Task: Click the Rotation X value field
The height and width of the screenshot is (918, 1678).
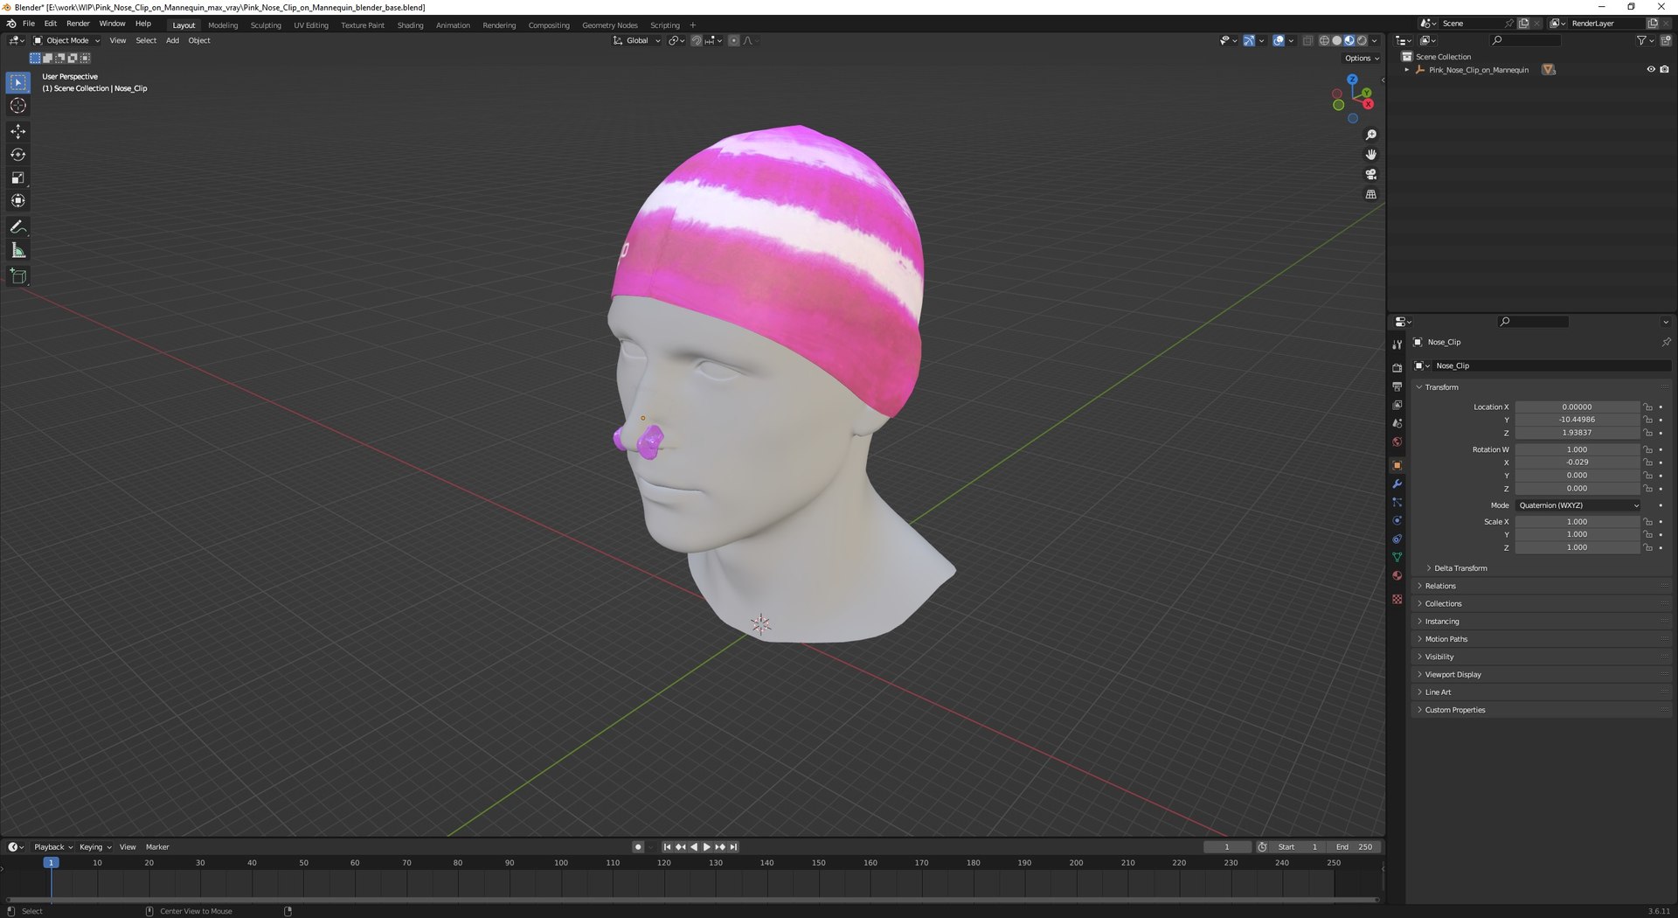Action: click(x=1577, y=462)
